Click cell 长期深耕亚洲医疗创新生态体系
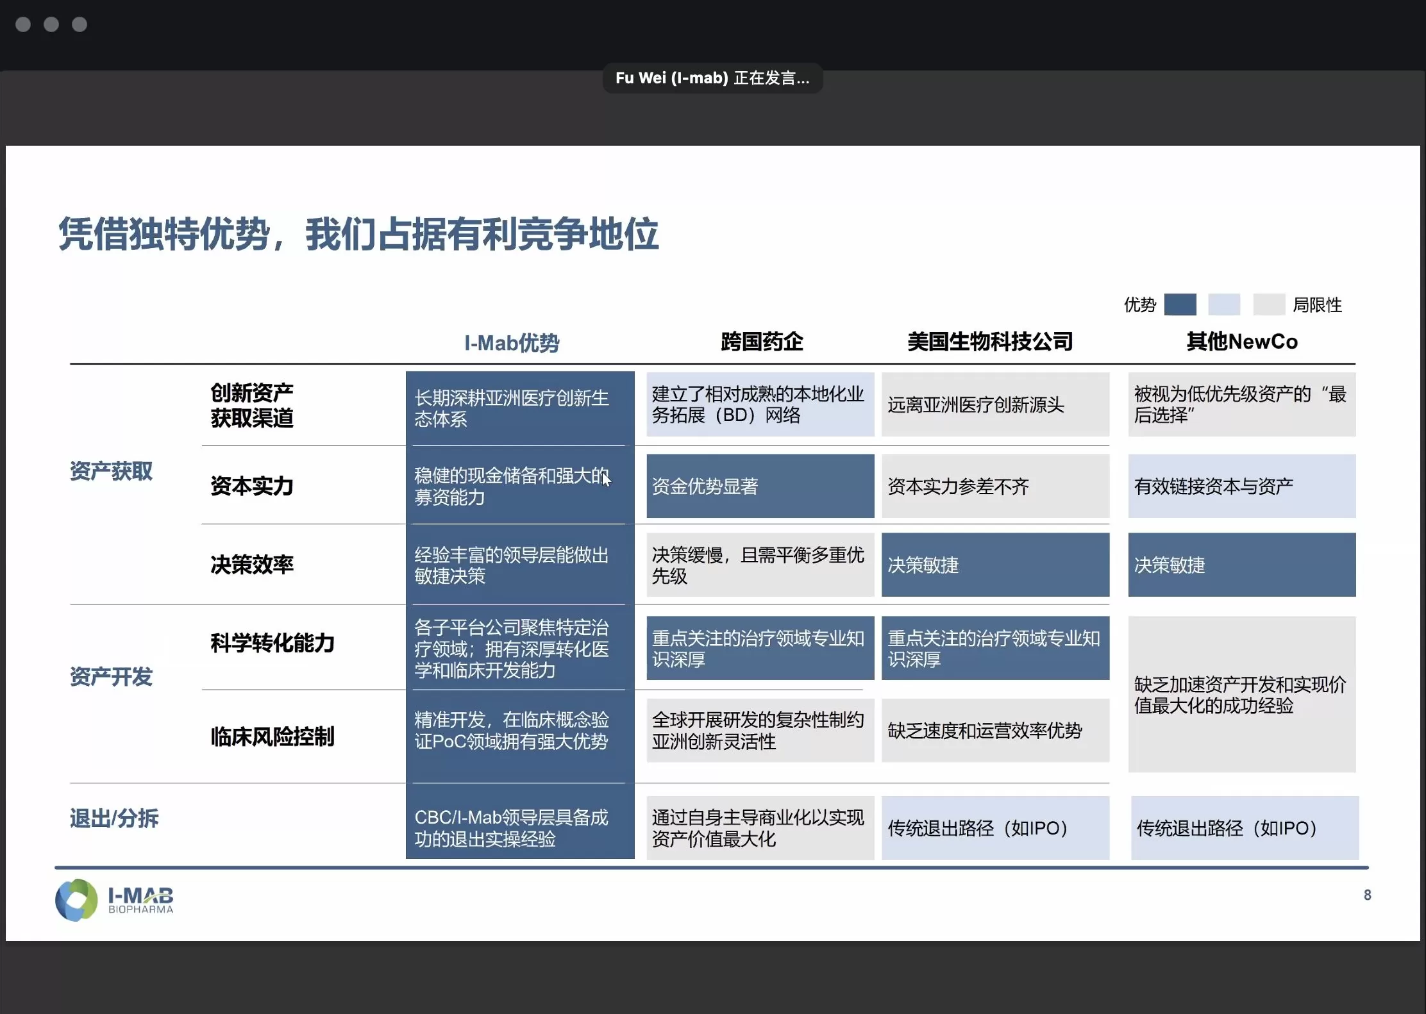Image resolution: width=1426 pixels, height=1014 pixels. pyautogui.click(x=520, y=408)
